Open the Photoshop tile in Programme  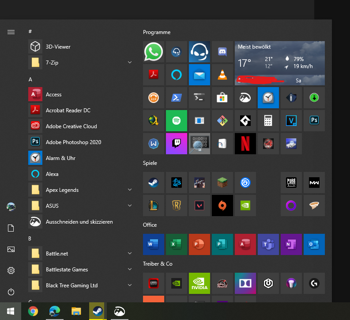coord(314,121)
